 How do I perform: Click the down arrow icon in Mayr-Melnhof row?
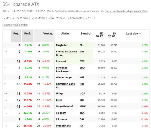click(5, 106)
